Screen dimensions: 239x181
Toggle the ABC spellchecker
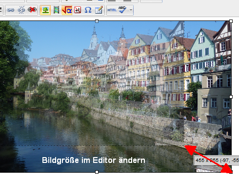[122, 10]
